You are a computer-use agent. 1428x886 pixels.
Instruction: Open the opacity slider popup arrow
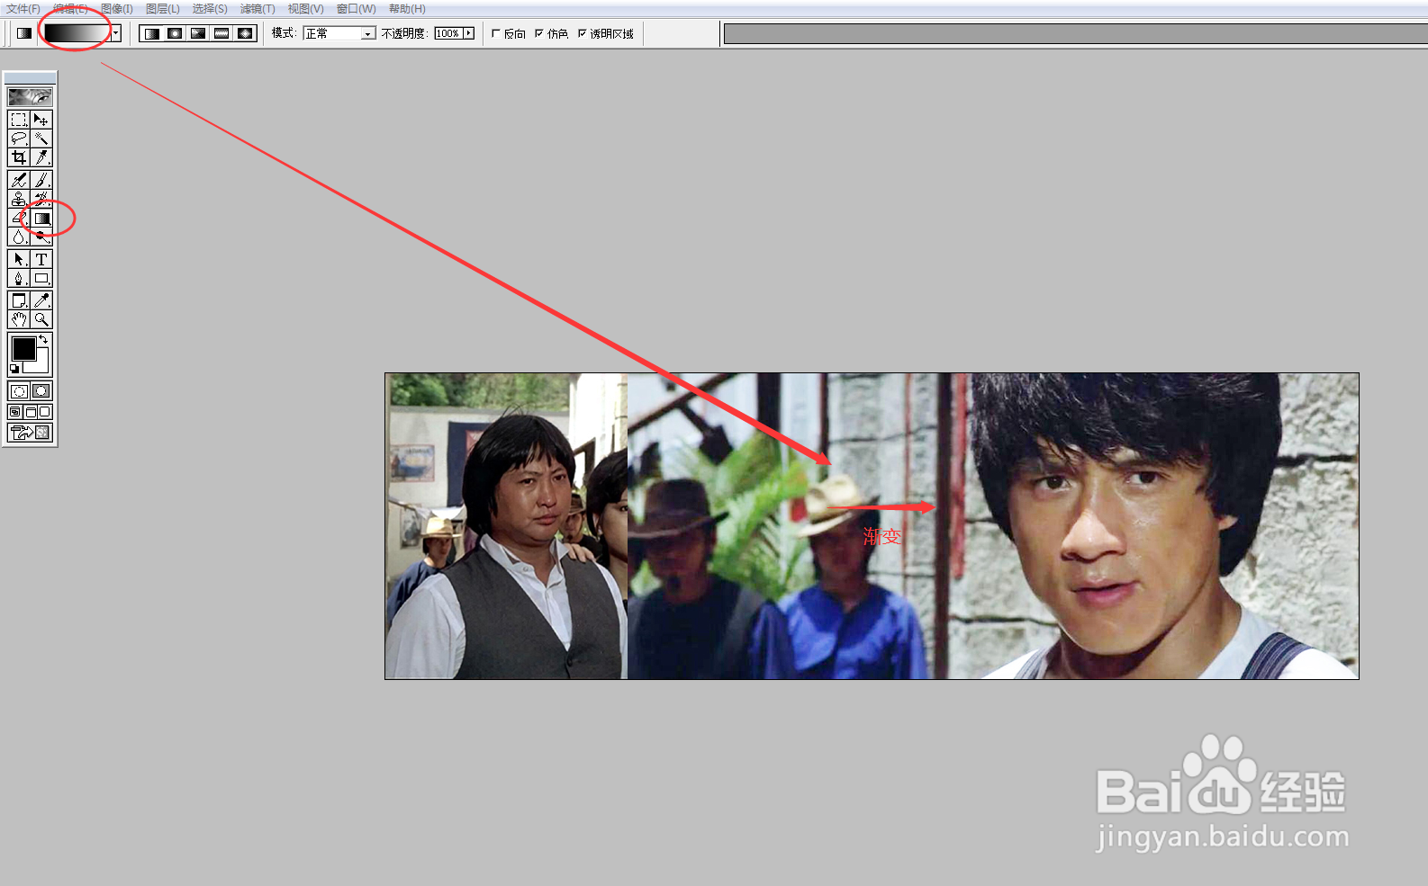468,33
